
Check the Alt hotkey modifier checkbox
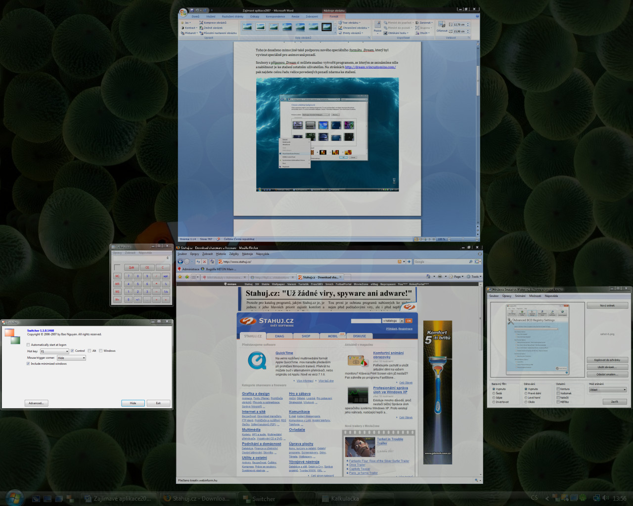(x=90, y=351)
